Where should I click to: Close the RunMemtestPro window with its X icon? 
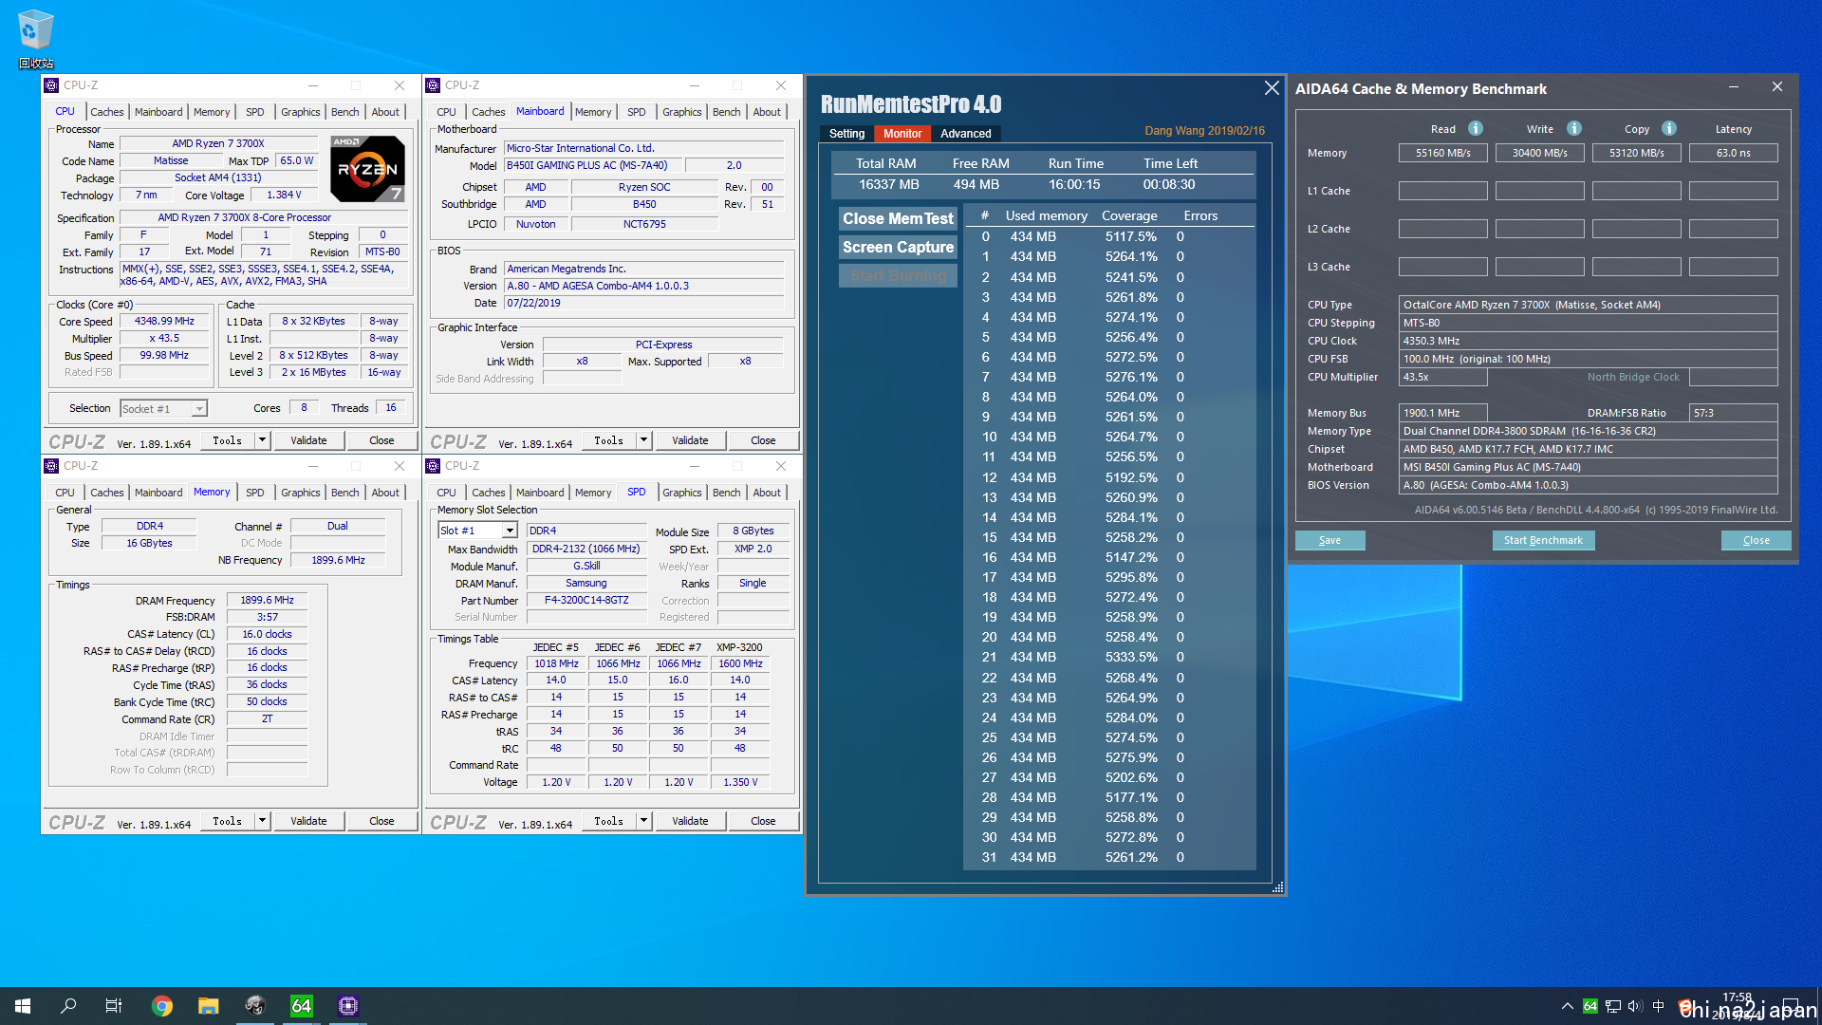pos(1272,87)
